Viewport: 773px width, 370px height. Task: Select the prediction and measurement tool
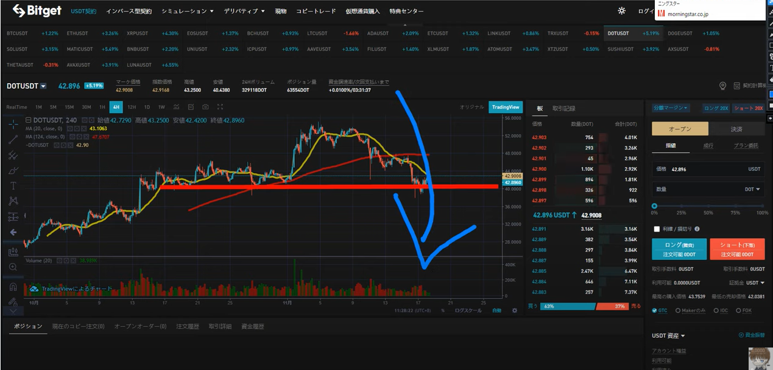point(13,217)
